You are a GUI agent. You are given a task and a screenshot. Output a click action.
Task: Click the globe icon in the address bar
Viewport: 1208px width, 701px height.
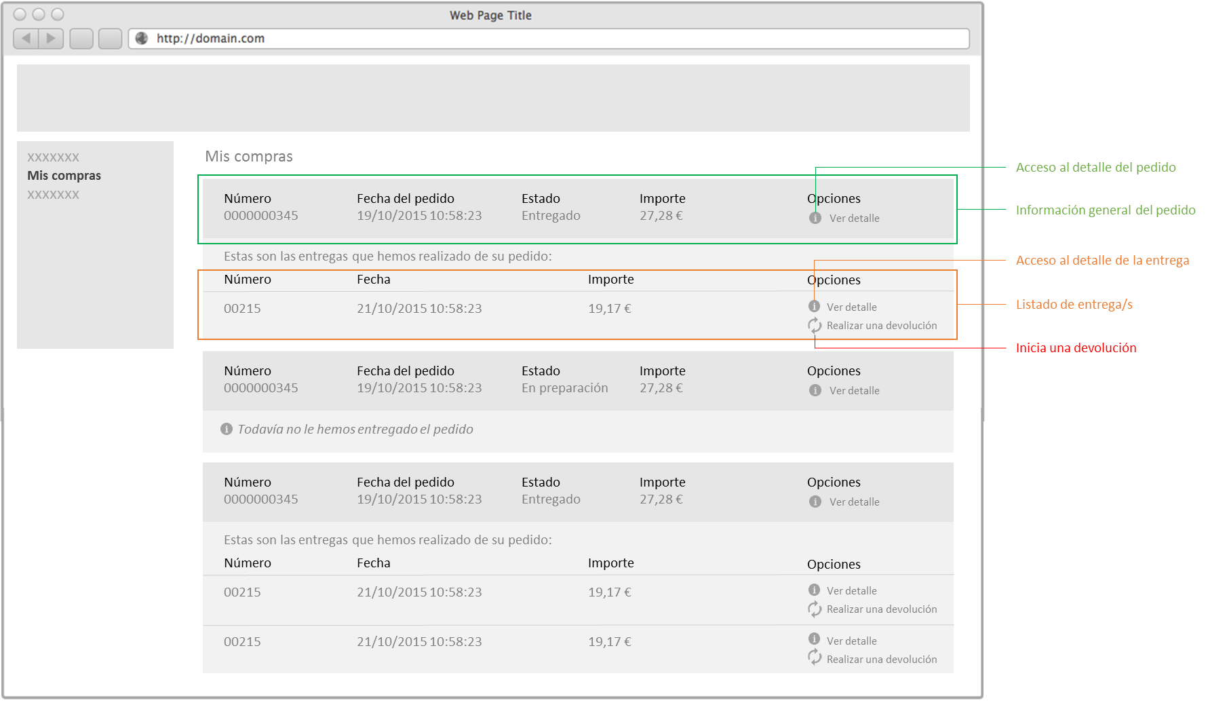point(142,39)
